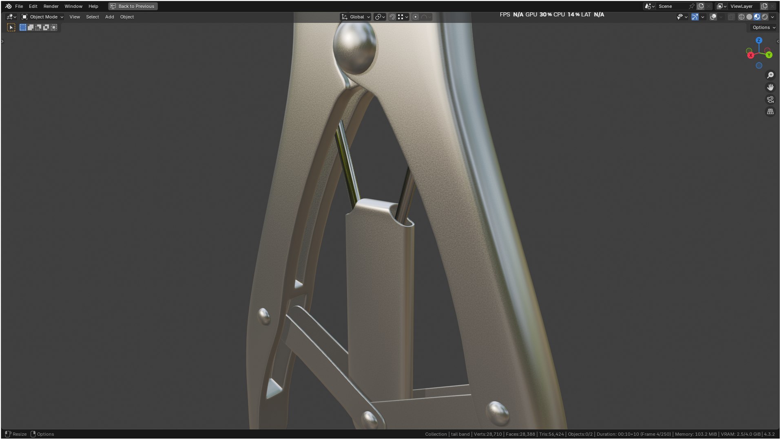Image resolution: width=781 pixels, height=440 pixels.
Task: Switch to rendered shading
Action: [x=765, y=17]
